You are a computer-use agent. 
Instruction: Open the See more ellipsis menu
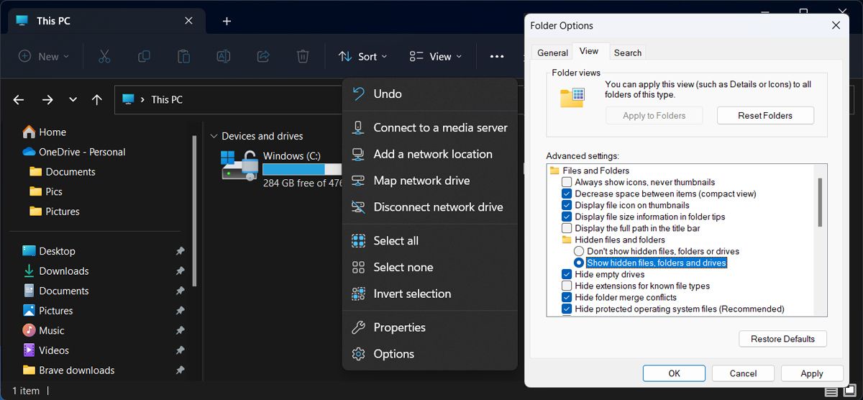click(x=497, y=56)
